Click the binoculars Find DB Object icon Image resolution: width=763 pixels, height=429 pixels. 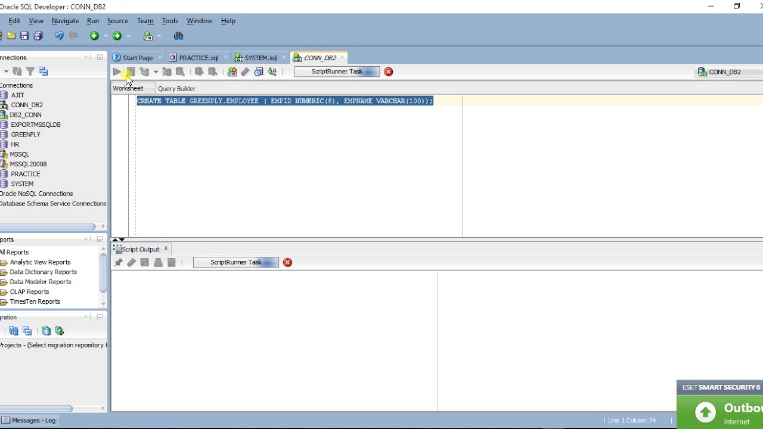(x=178, y=36)
